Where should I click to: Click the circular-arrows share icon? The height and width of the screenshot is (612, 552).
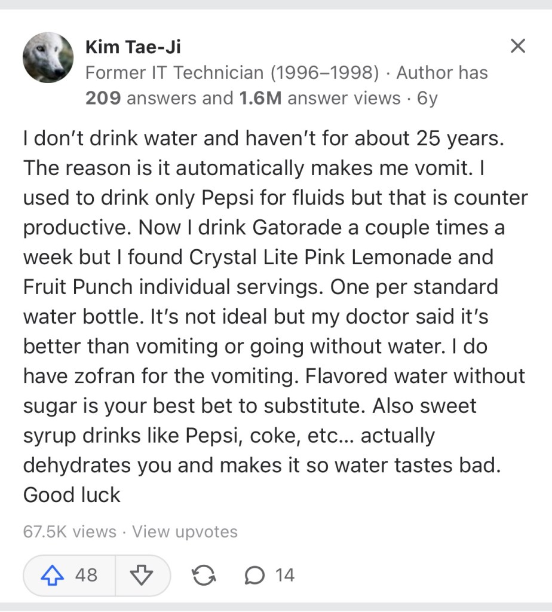coord(204,576)
